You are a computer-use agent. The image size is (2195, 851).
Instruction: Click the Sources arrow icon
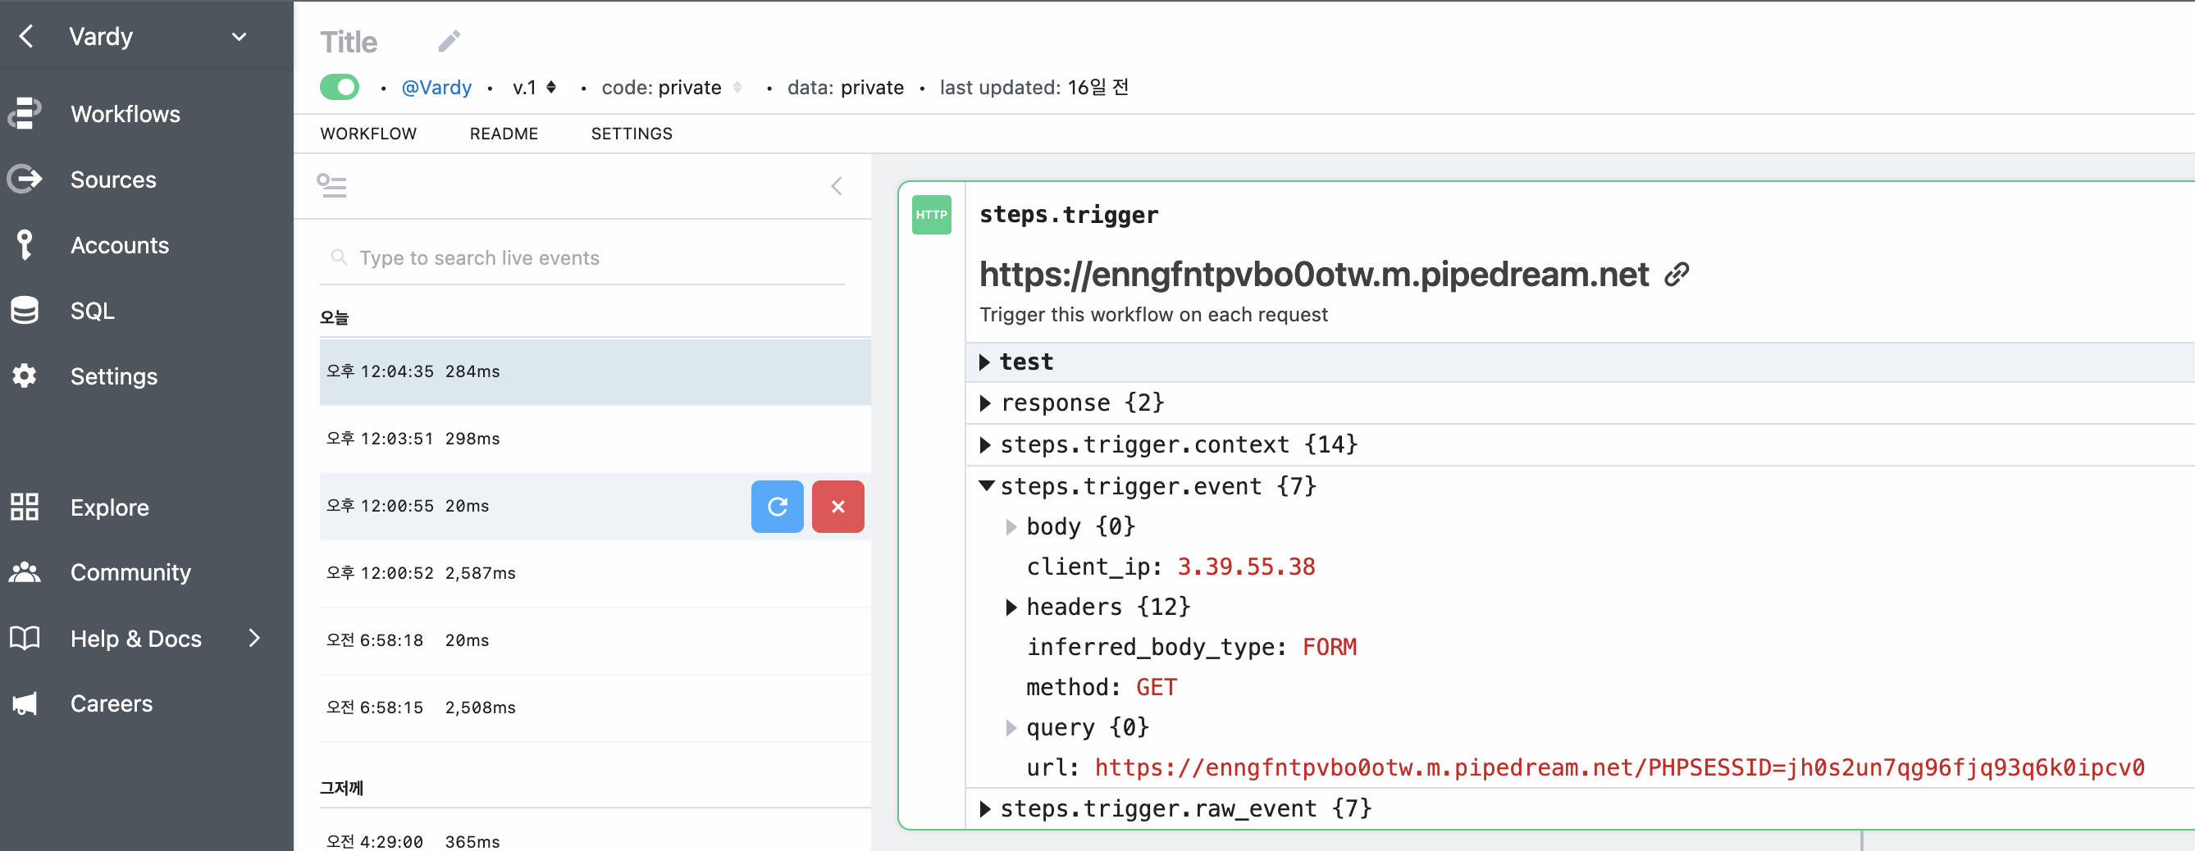pos(25,179)
